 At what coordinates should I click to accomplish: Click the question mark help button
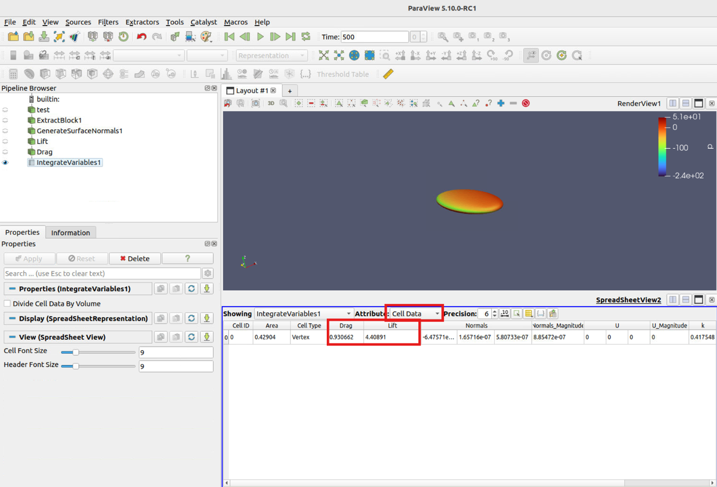tap(187, 258)
